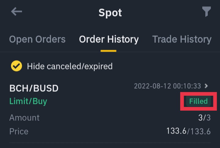The width and height of the screenshot is (220, 148).
Task: Open the filter funnel icon
Action: coord(206,12)
